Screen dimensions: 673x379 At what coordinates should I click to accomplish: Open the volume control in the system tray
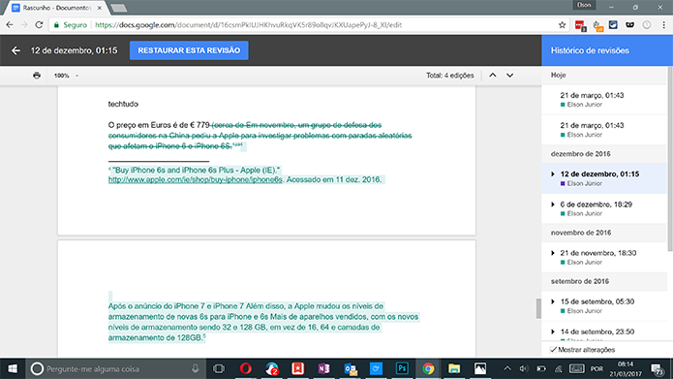pos(524,368)
